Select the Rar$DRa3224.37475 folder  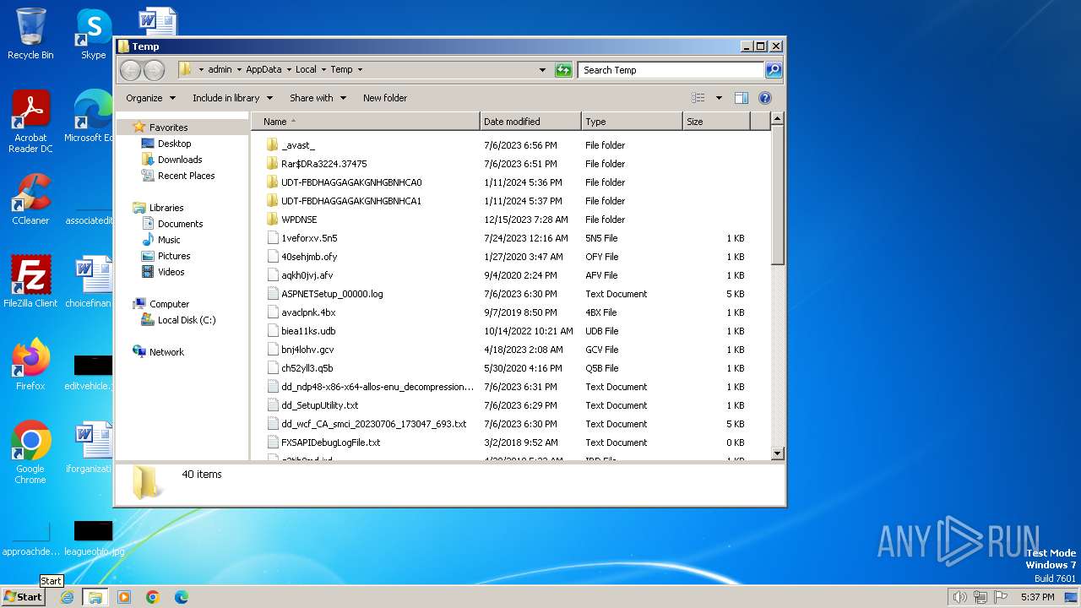(323, 164)
